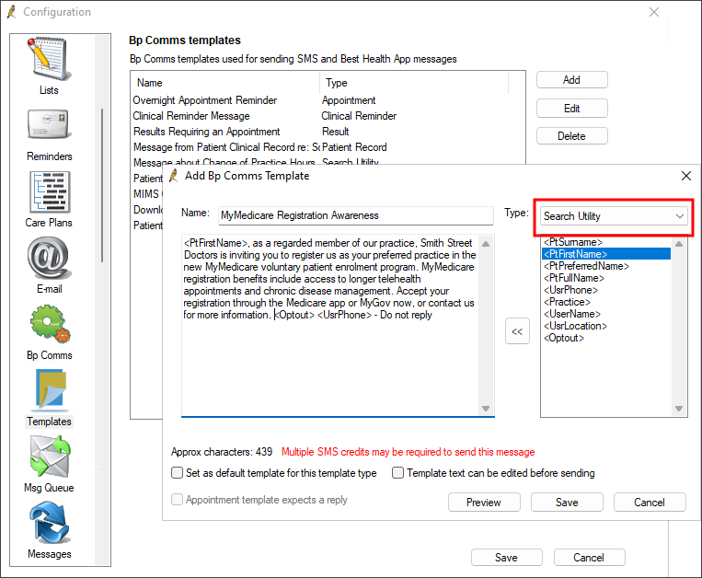The height and width of the screenshot is (578, 702).
Task: Select <PtSurname> field in list
Action: 606,242
